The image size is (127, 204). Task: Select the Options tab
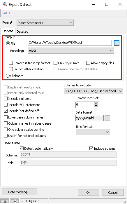(x=8, y=31)
